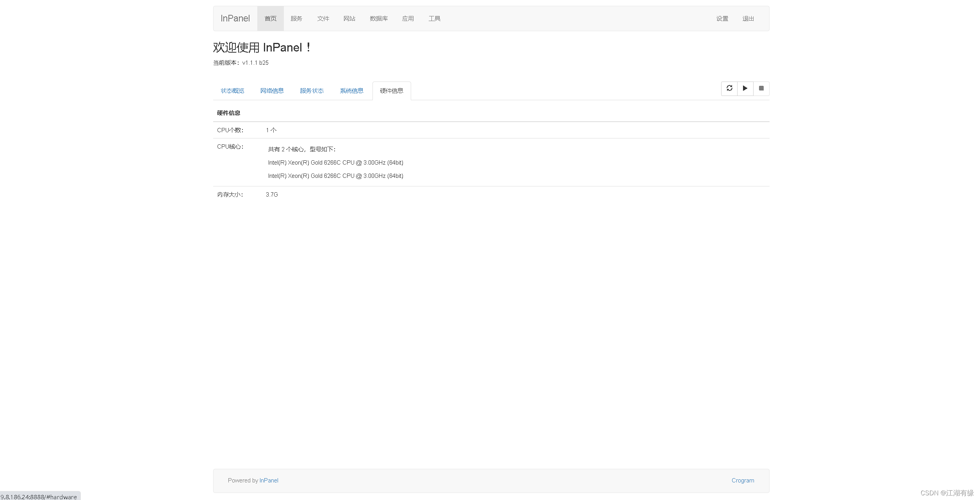
Task: Switch to the 系统信息 tab
Action: 352,91
